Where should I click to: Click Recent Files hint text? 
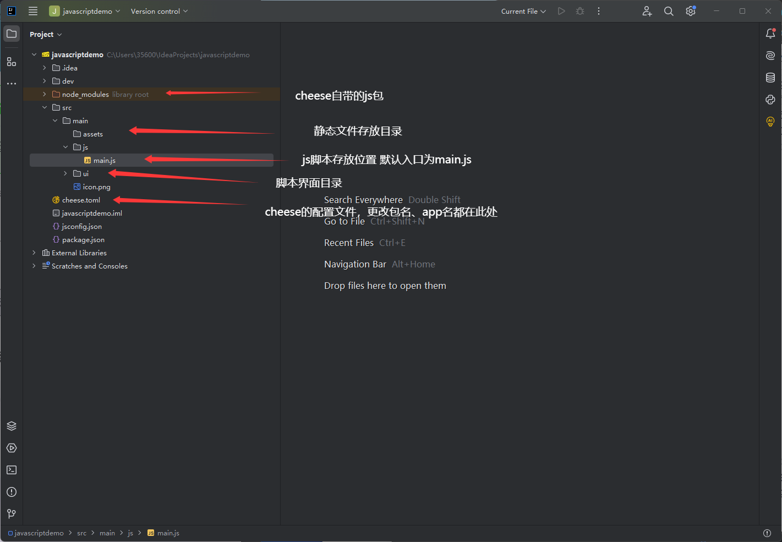tap(349, 243)
